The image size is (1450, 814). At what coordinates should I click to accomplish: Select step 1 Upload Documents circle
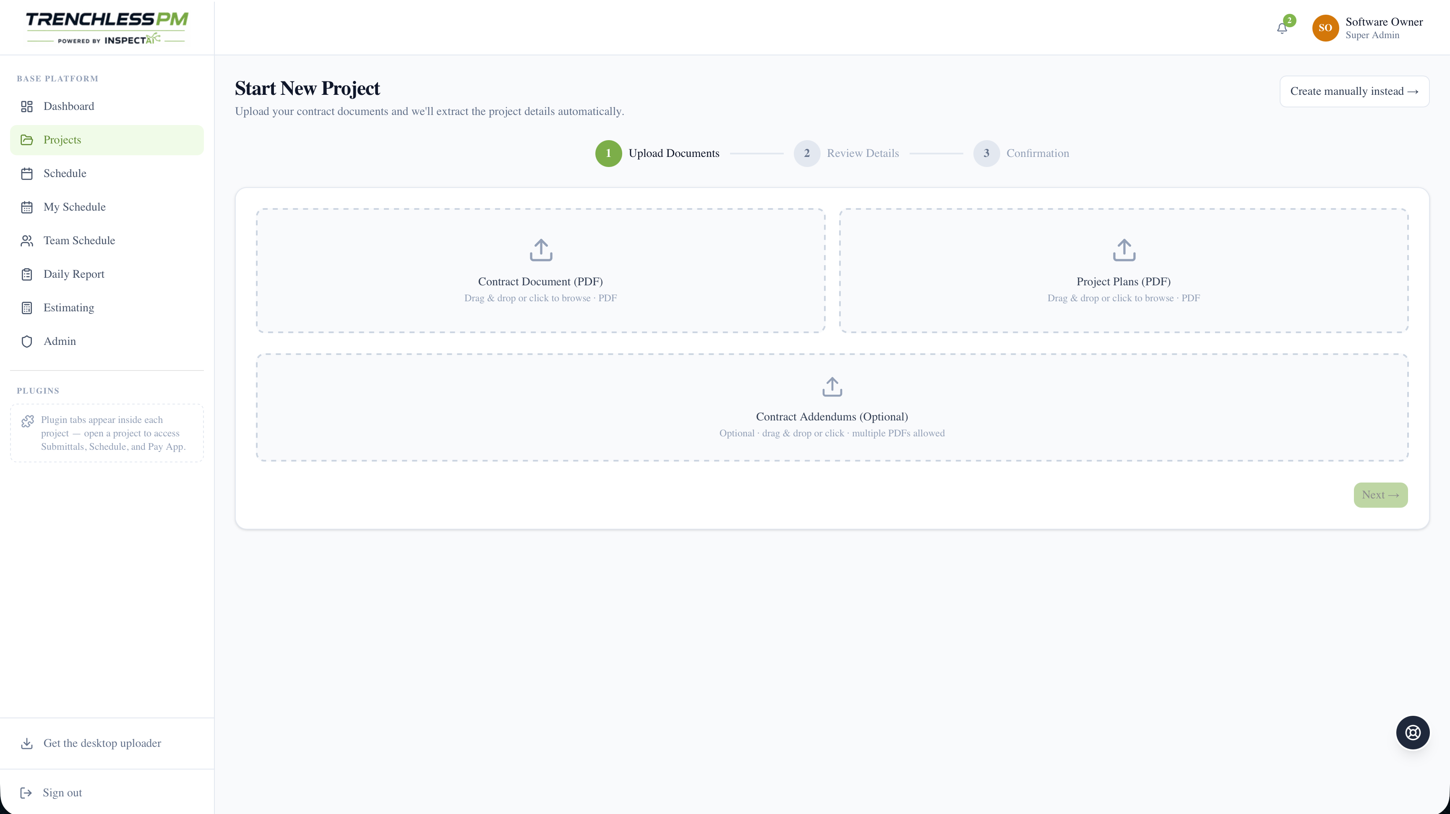608,153
